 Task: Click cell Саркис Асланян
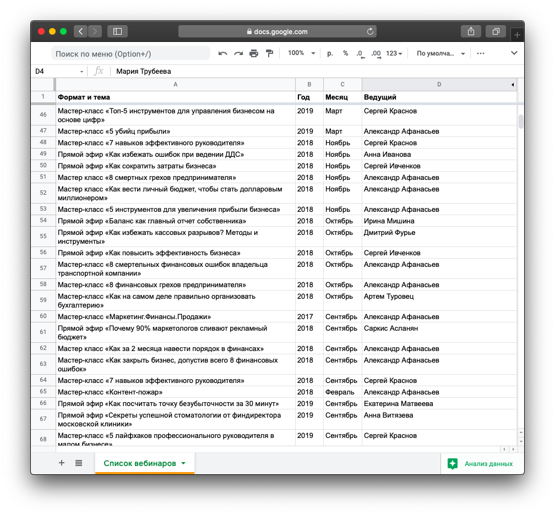click(439, 332)
